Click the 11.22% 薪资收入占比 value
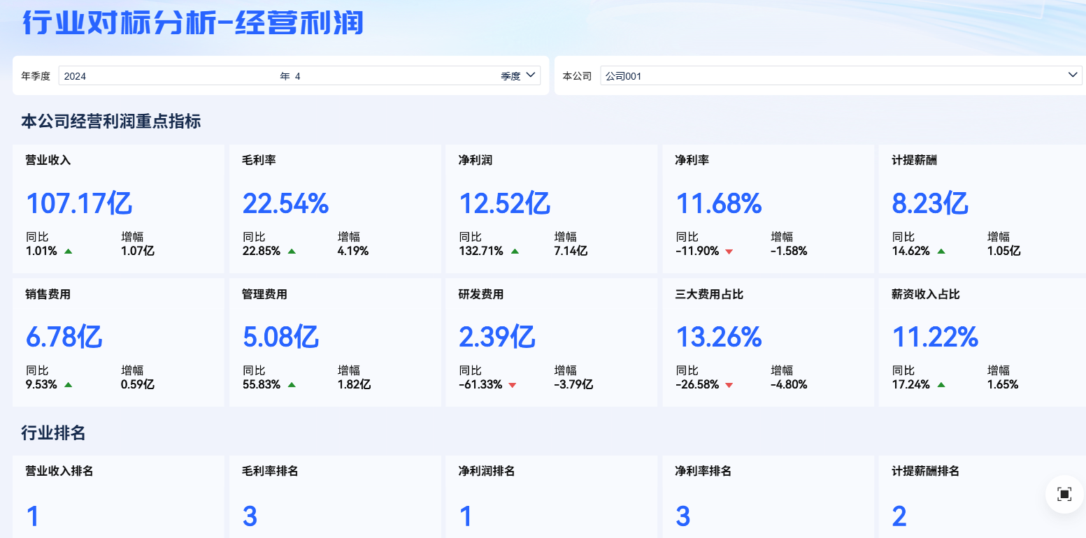The image size is (1086, 538). point(935,337)
